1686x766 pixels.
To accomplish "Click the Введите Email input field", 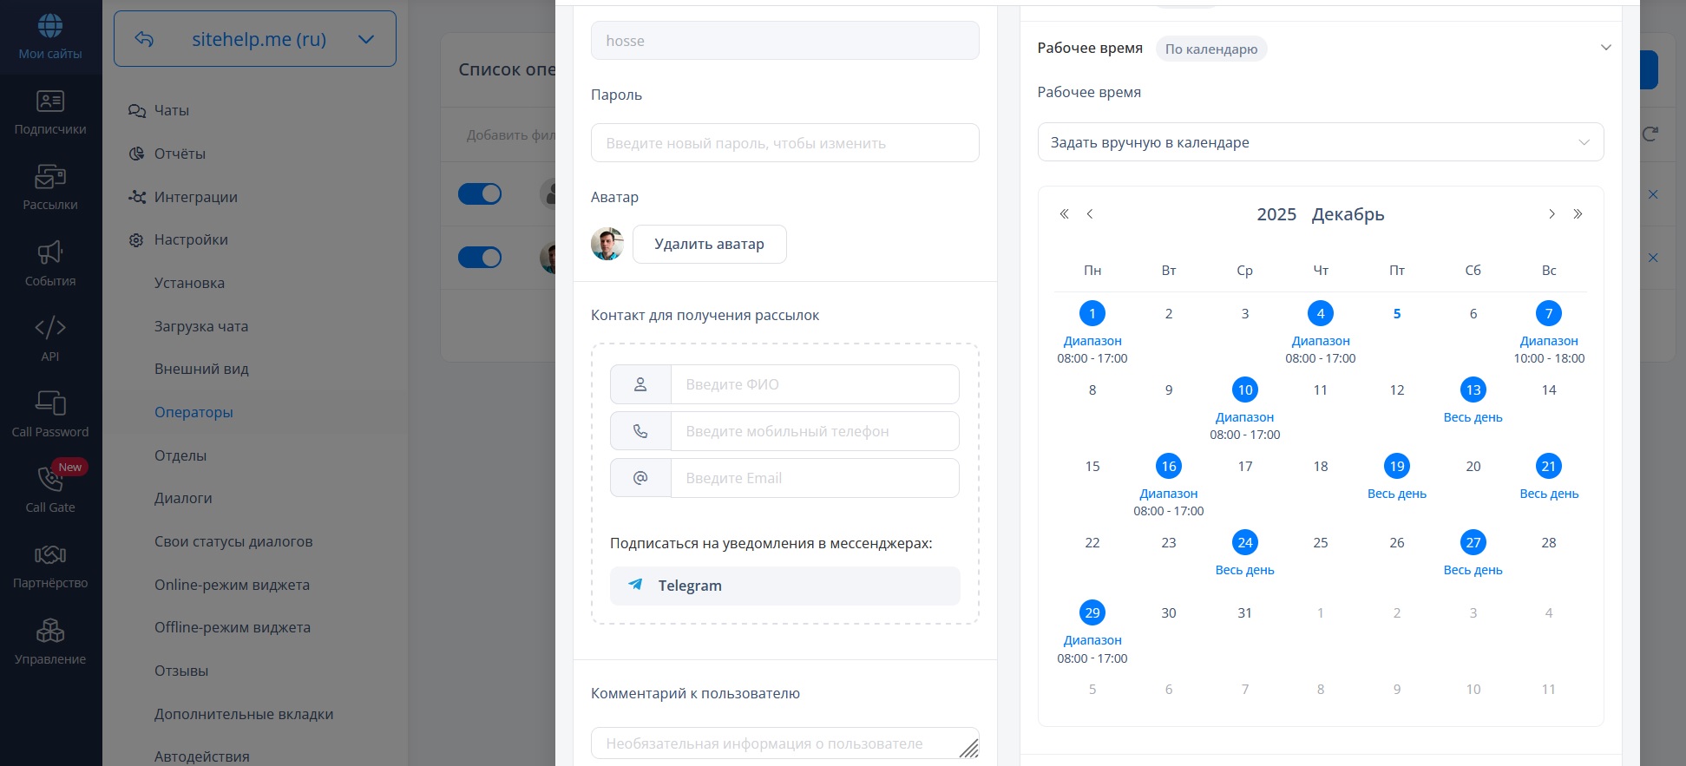I will pos(814,478).
